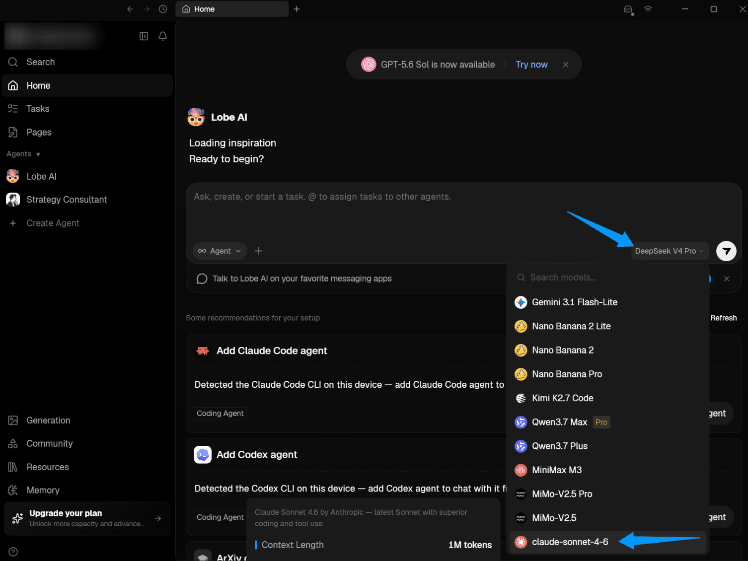Select Qwen3.7 Plus model
Viewport: 748px width, 561px height.
point(608,446)
